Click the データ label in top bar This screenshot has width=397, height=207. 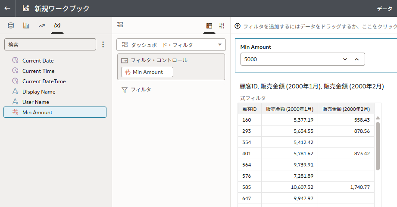point(384,9)
